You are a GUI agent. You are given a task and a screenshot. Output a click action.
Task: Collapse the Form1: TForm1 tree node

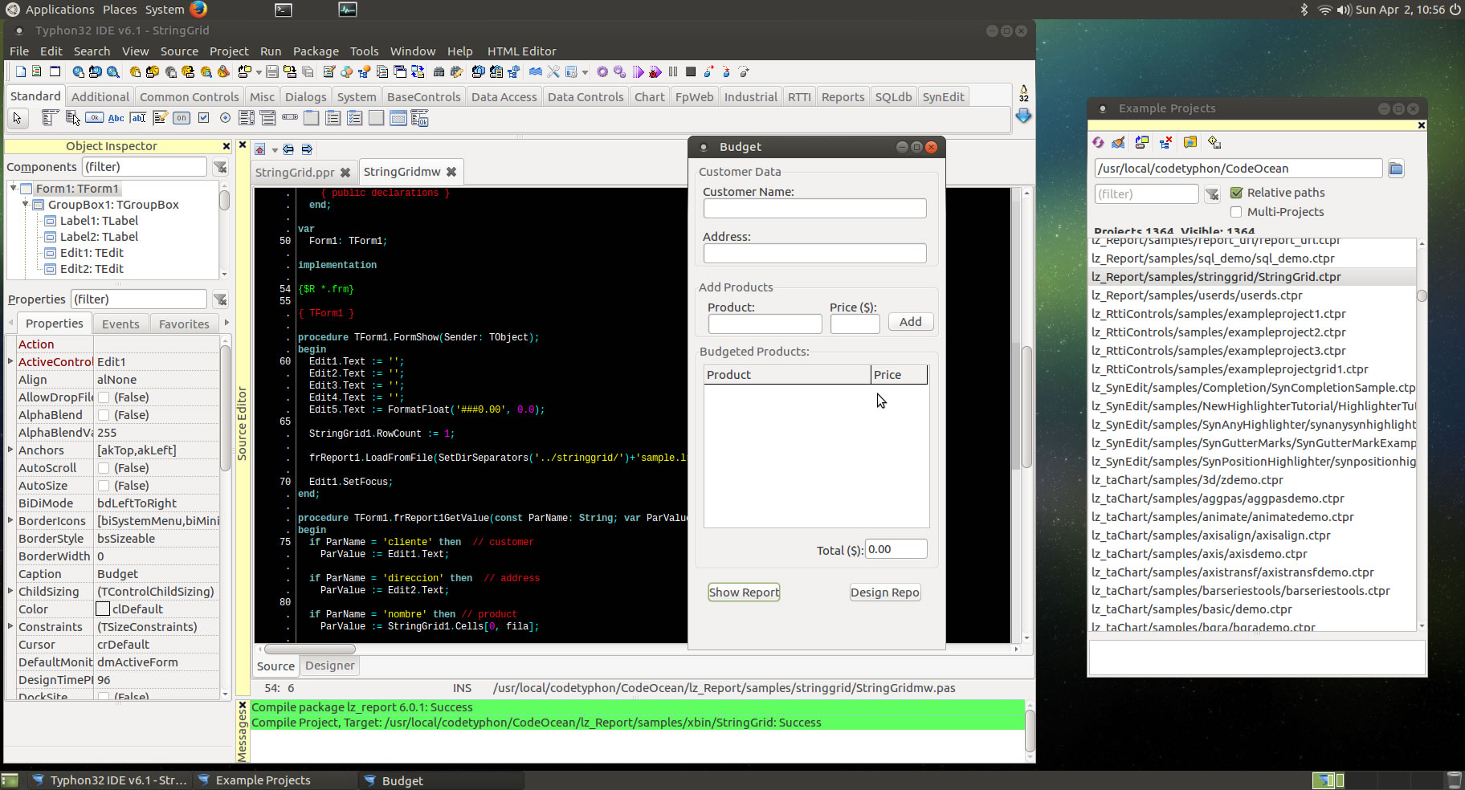(14, 188)
